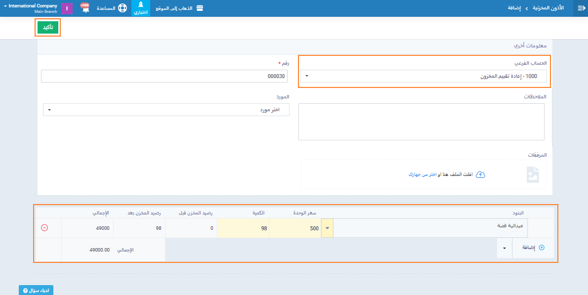Click the purple user avatar icon
The width and height of the screenshot is (588, 295).
(x=67, y=8)
